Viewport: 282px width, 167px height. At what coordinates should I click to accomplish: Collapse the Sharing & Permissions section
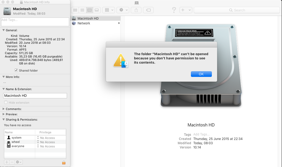pos(3,120)
